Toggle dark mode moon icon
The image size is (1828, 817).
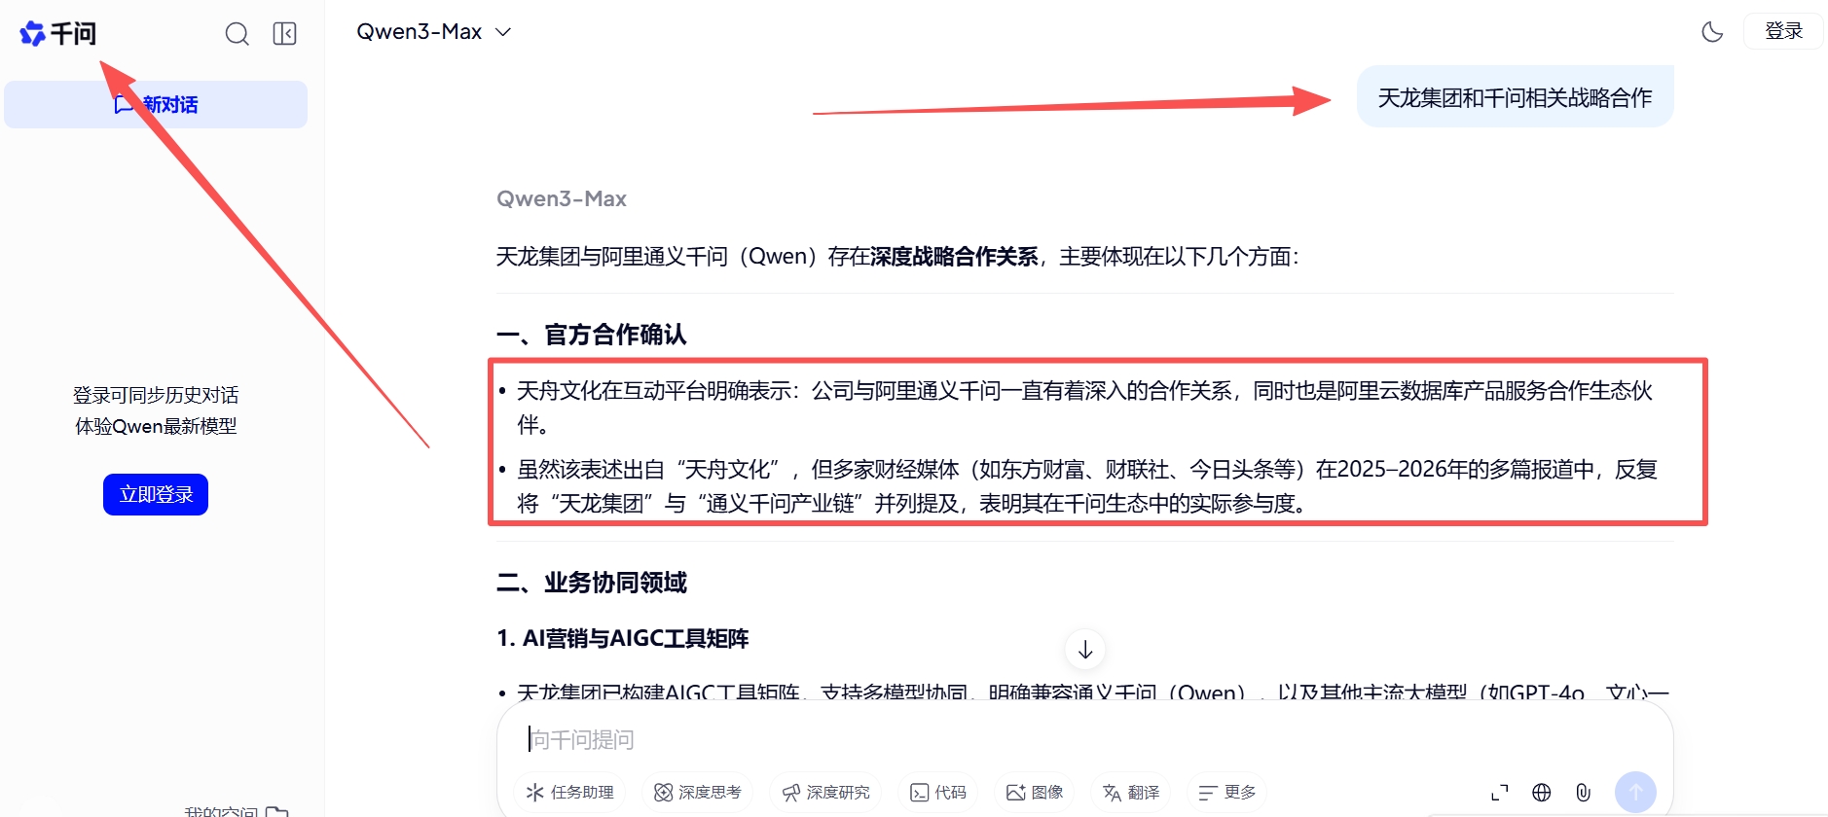1712,32
